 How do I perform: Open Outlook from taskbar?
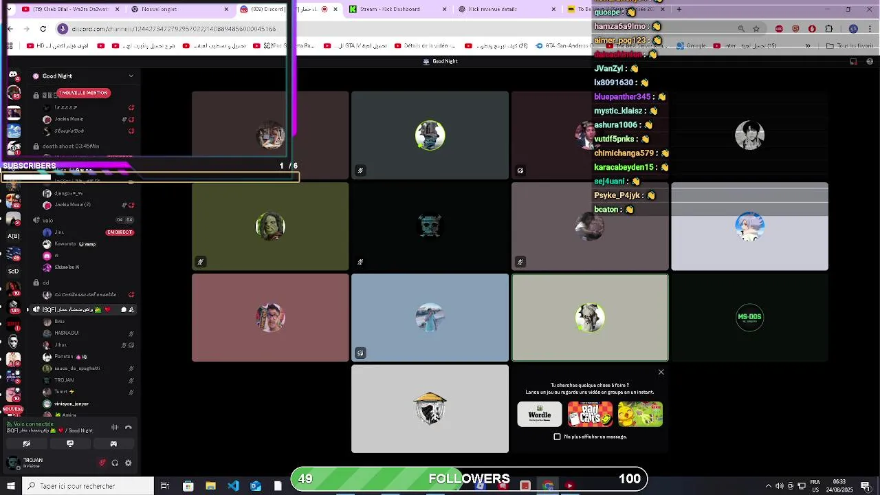click(256, 486)
